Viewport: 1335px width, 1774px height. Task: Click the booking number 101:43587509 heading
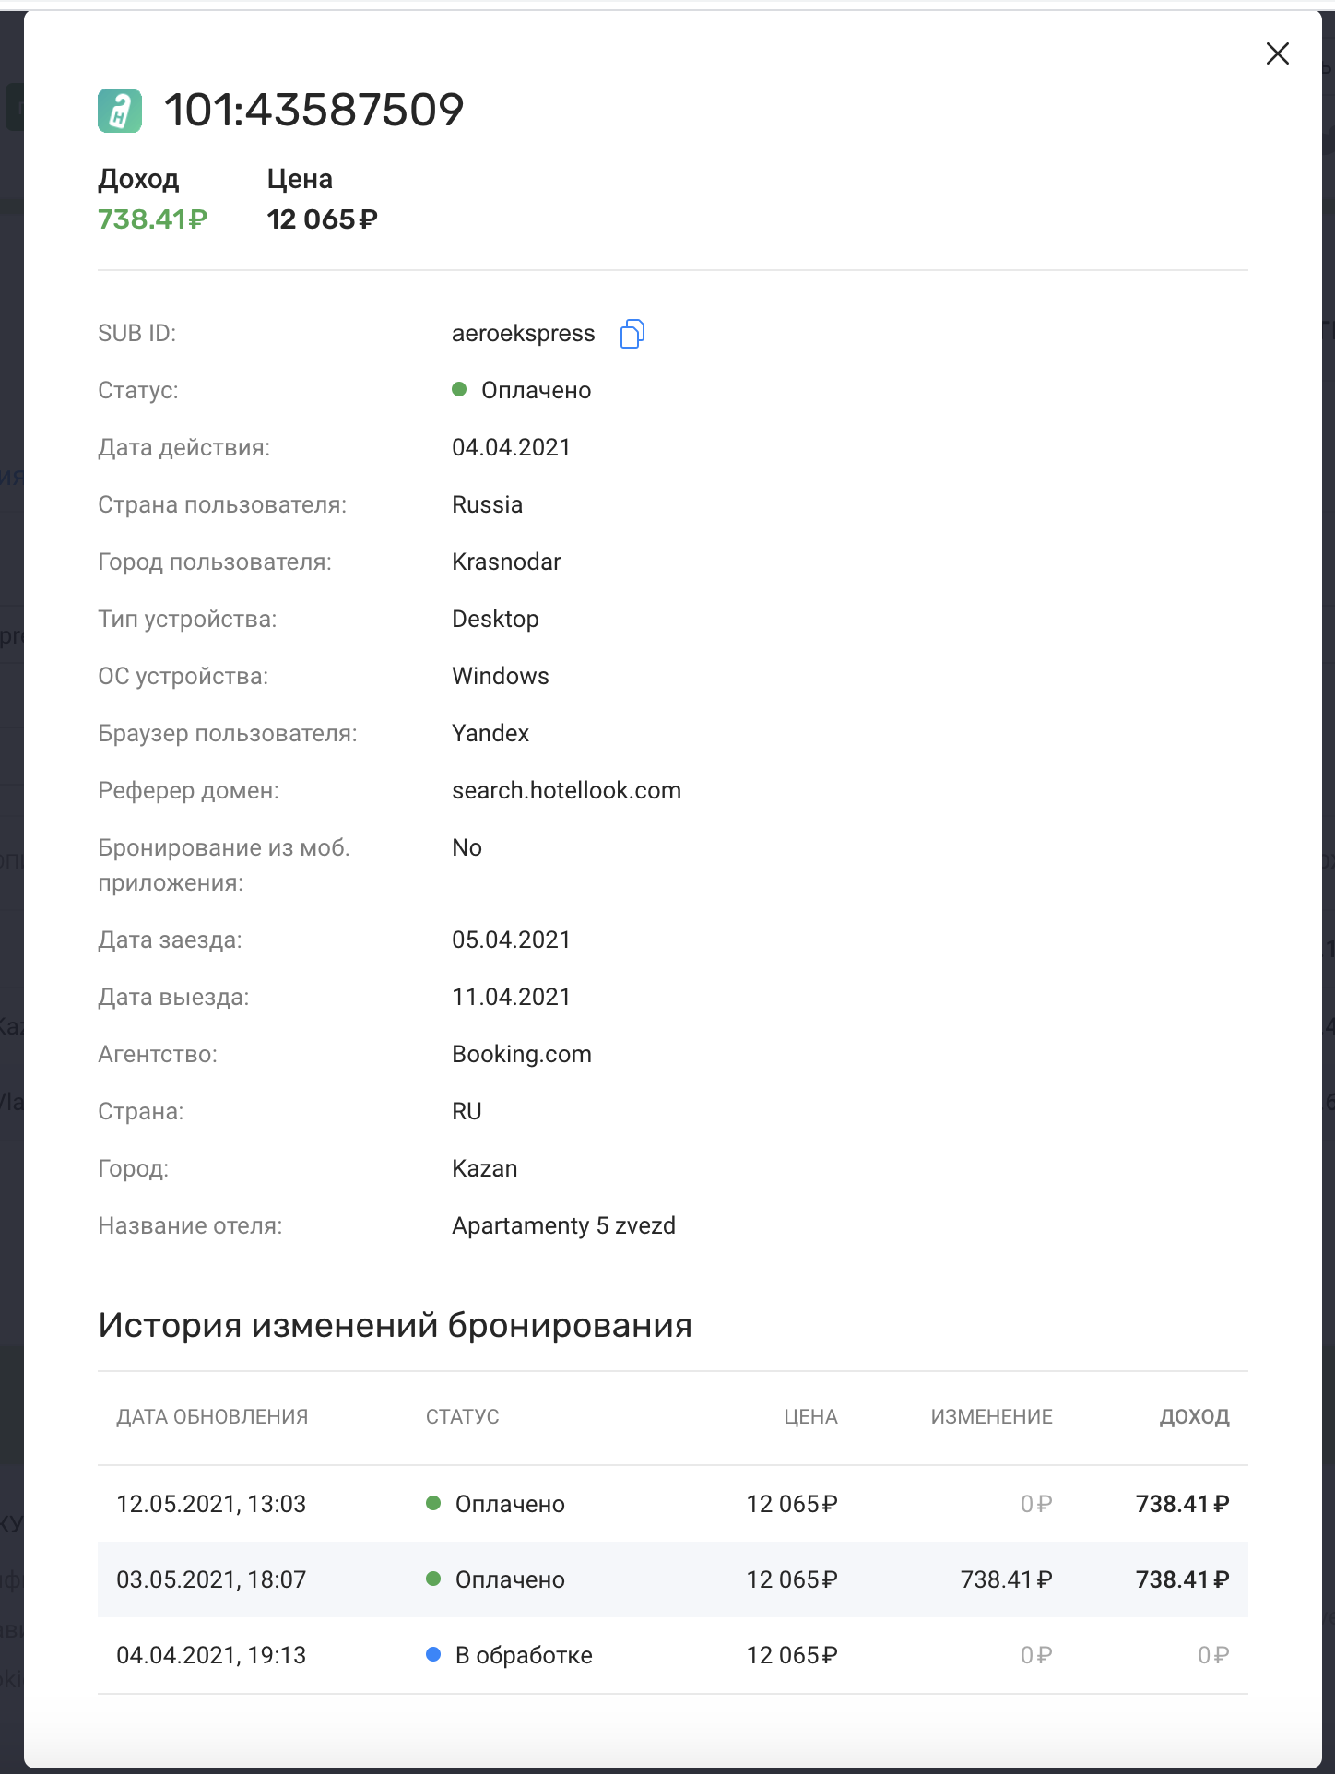(313, 111)
